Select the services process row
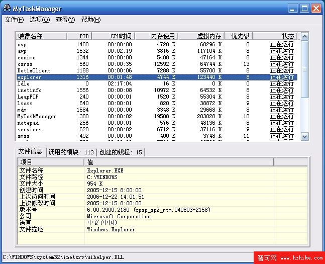 click(x=157, y=129)
